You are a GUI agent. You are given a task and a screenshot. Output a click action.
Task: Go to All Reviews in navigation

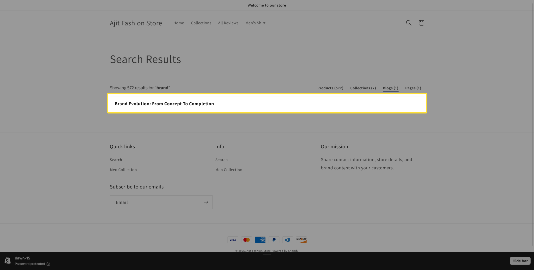point(228,23)
